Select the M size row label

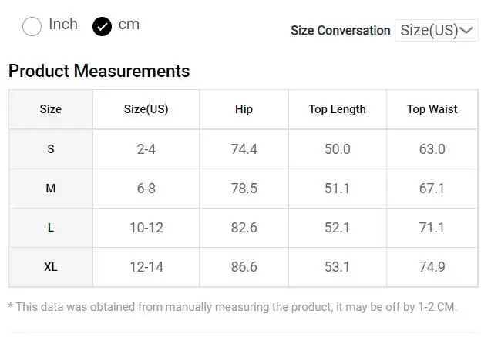[51, 189]
